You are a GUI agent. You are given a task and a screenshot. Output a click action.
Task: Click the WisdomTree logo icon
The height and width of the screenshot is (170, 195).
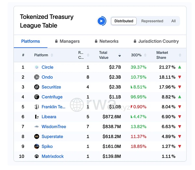coord(37,127)
